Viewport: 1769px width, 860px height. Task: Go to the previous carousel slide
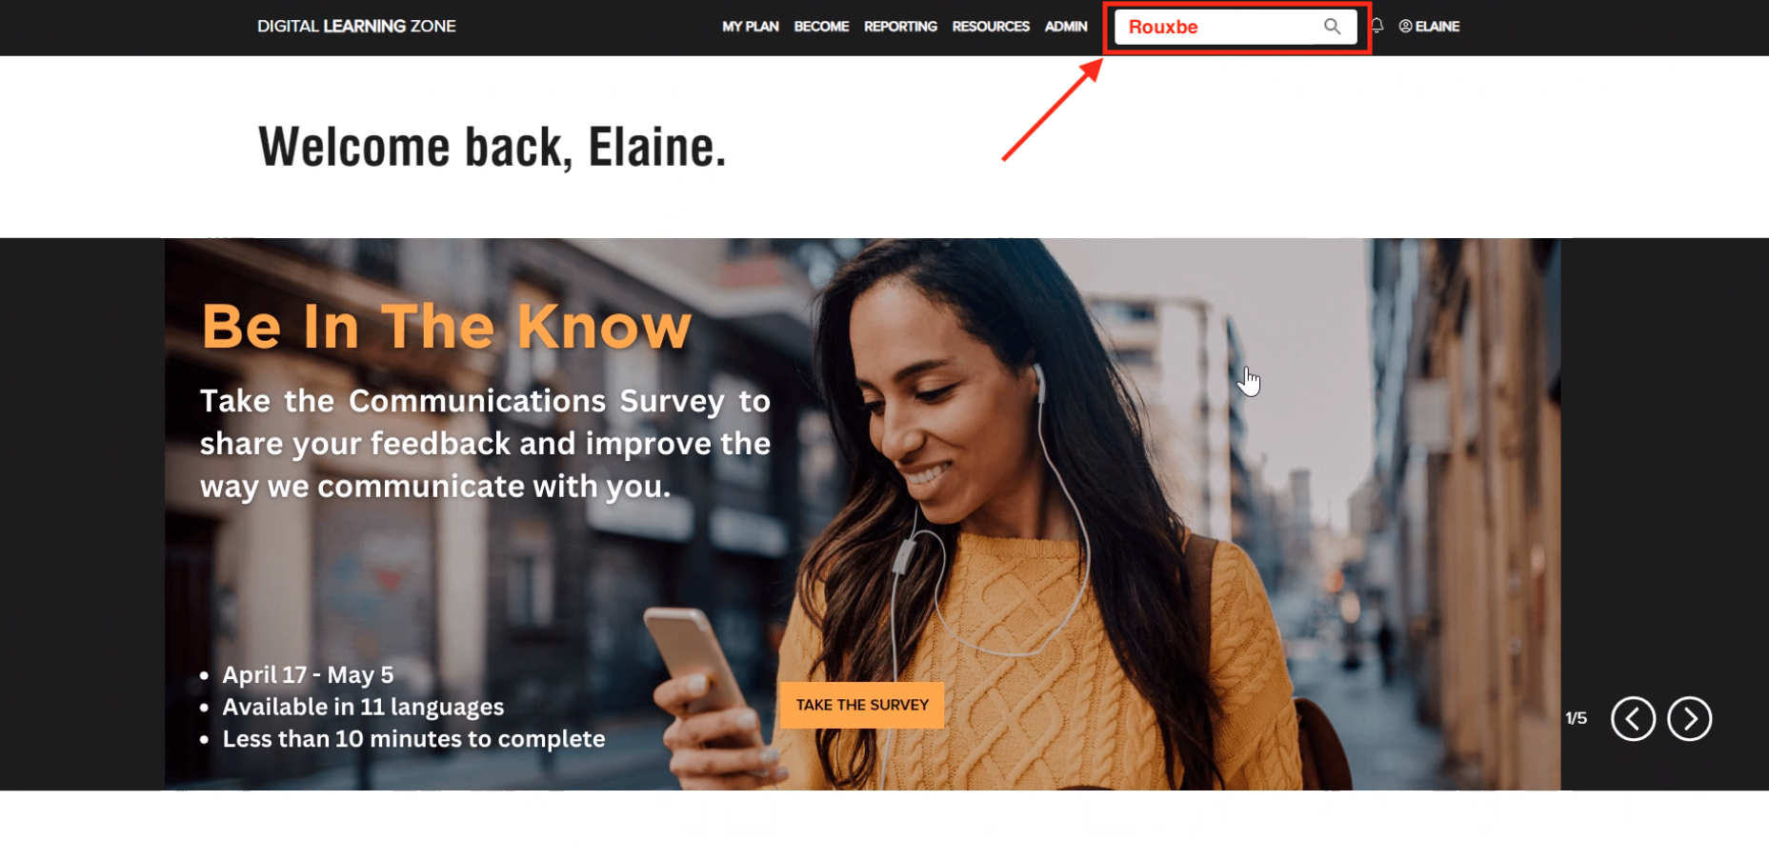pos(1633,718)
